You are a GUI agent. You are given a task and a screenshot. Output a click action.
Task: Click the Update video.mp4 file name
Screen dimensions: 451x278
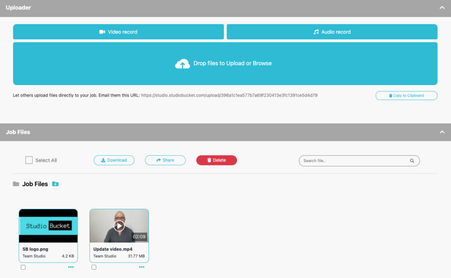[x=113, y=249]
